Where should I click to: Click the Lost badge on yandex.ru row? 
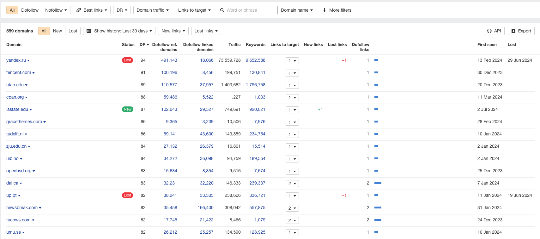(x=128, y=60)
